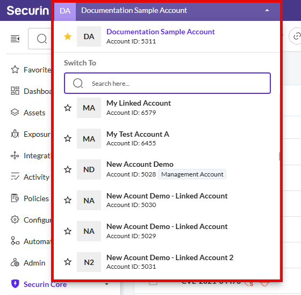301x295 pixels.
Task: Open the Configuration gear icon
Action: (15, 219)
